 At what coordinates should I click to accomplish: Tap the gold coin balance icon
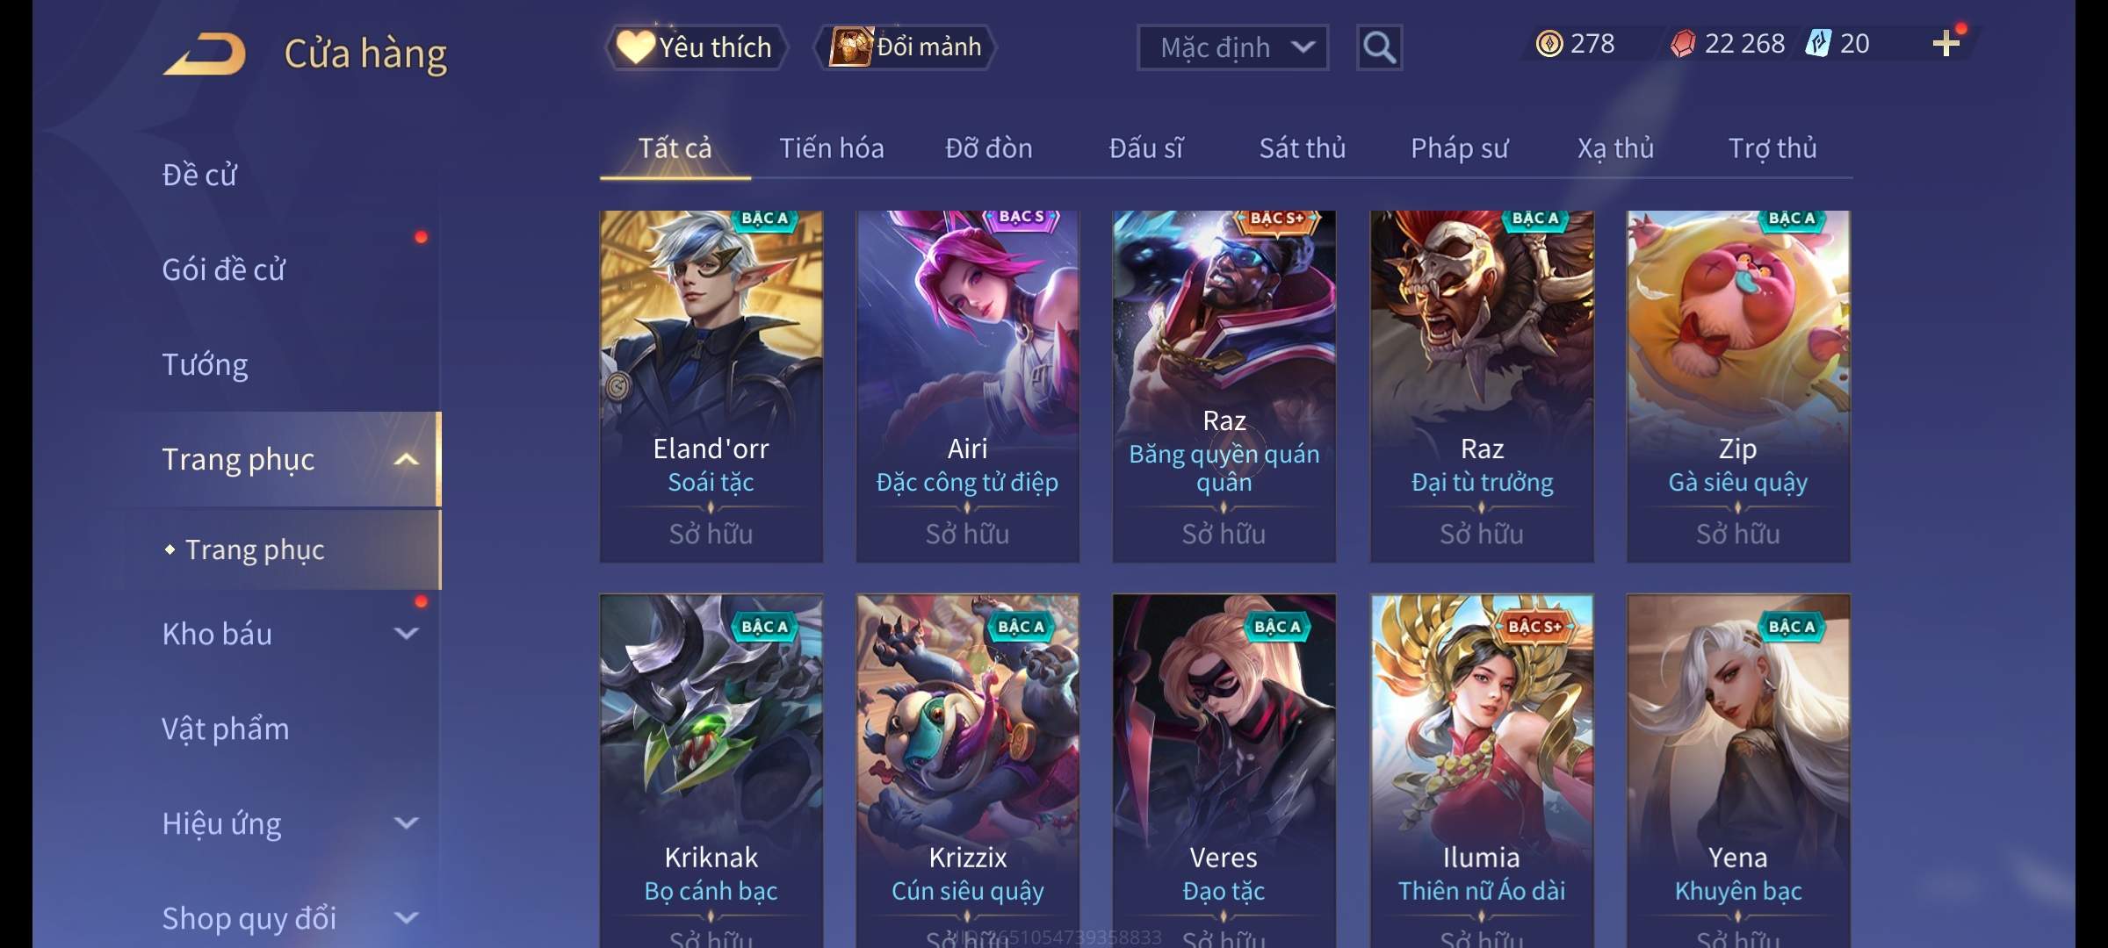tap(1549, 44)
